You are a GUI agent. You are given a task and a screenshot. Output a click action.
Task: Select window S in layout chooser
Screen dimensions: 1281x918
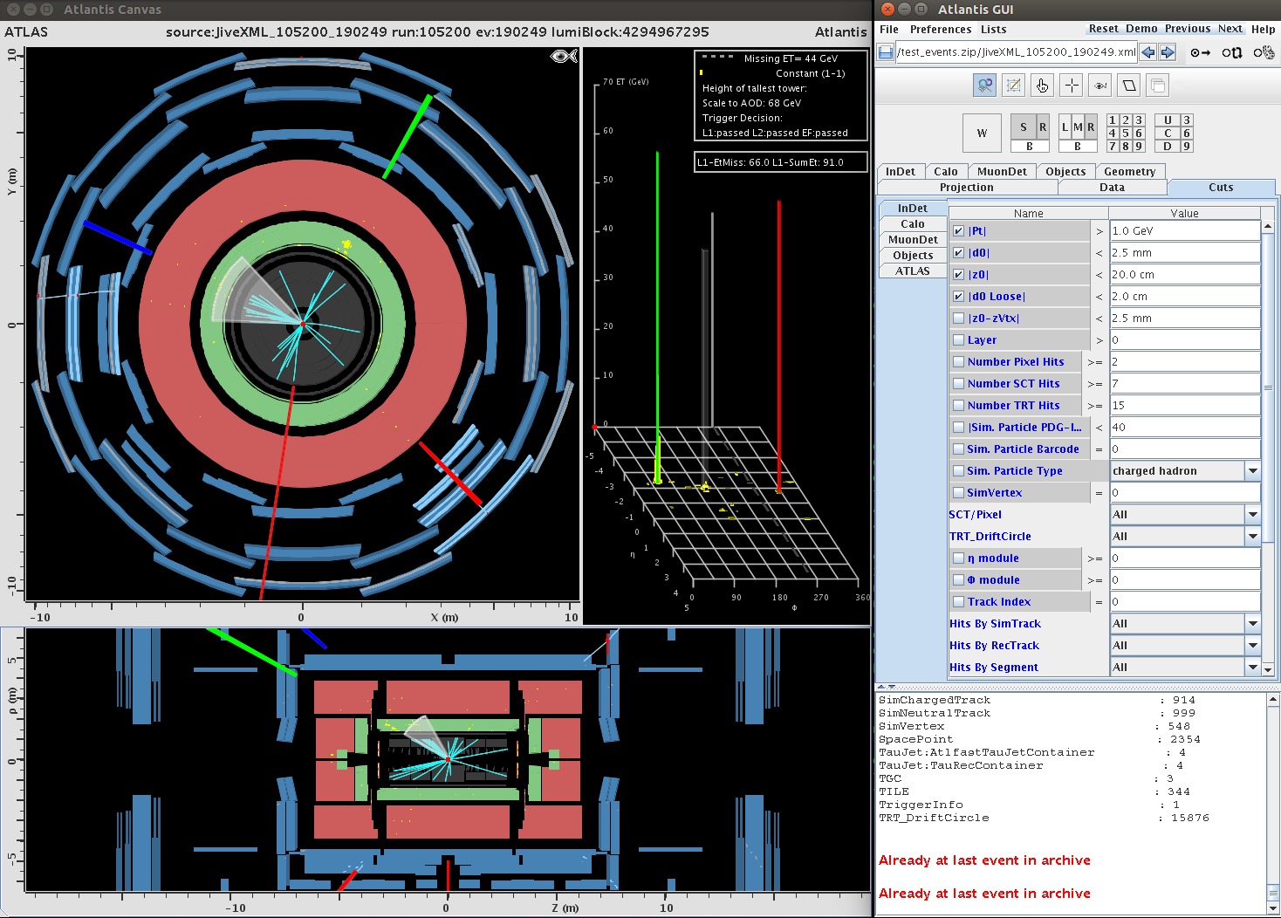point(1024,127)
